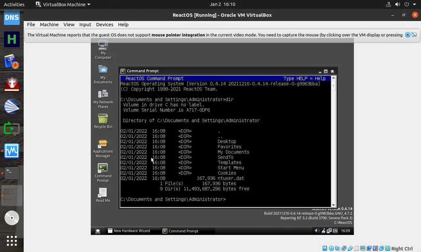Launch Command Prompt desktop shortcut
Screen dimensions: 421x252
[x=103, y=173]
